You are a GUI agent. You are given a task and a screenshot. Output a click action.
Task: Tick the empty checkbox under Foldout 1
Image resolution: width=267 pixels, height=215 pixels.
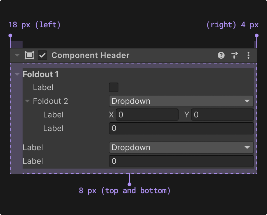tap(114, 87)
